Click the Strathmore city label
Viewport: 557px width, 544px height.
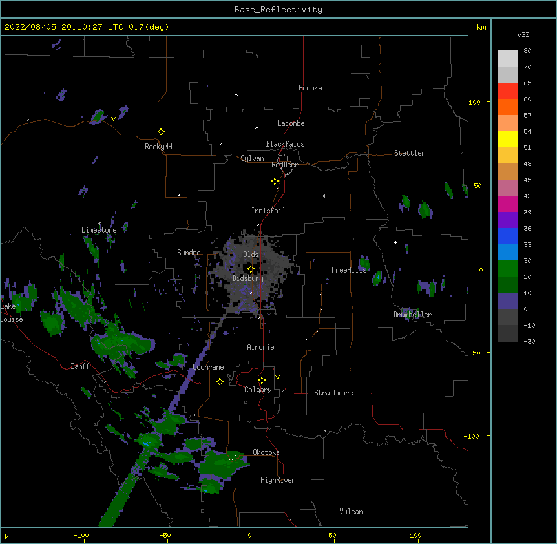coord(333,393)
